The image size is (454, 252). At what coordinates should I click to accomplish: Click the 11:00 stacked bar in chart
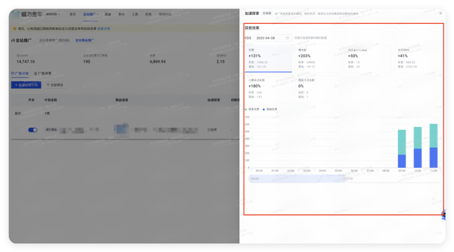click(x=433, y=146)
